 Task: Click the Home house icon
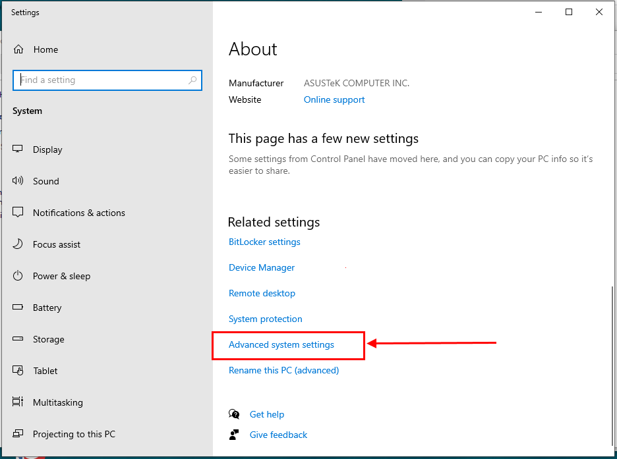18,49
